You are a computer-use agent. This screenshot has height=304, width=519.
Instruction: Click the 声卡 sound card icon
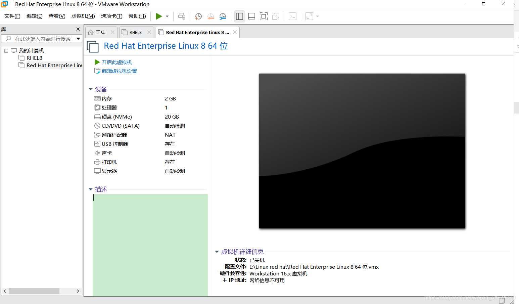97,153
